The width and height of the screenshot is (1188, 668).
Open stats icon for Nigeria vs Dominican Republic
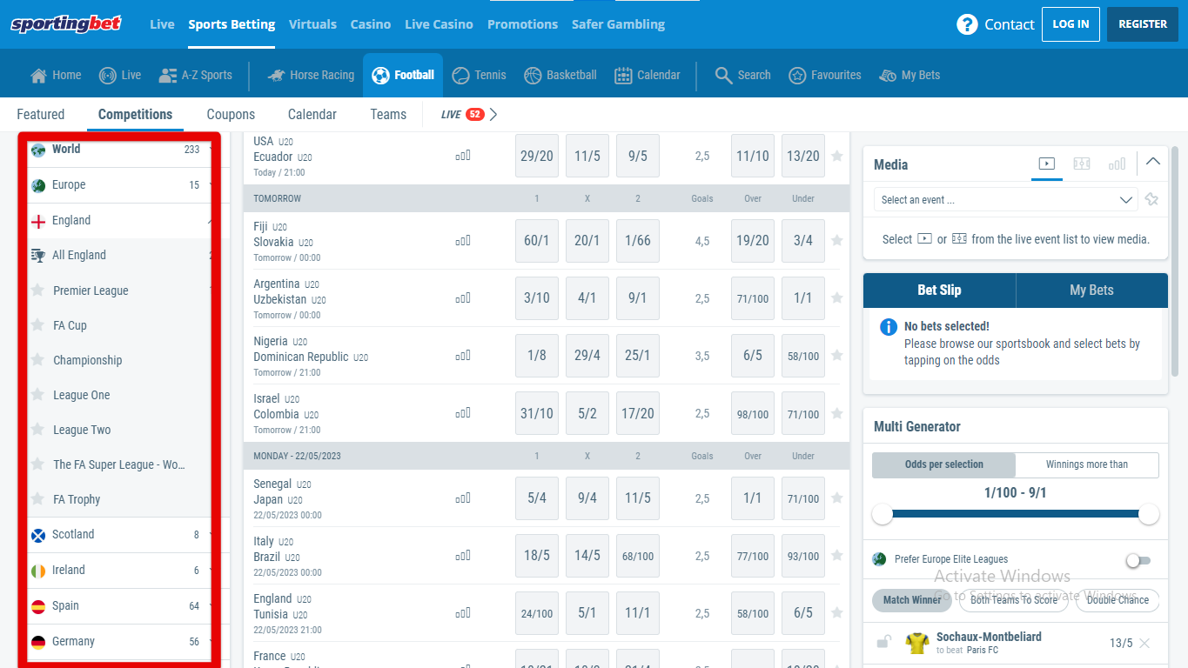463,356
